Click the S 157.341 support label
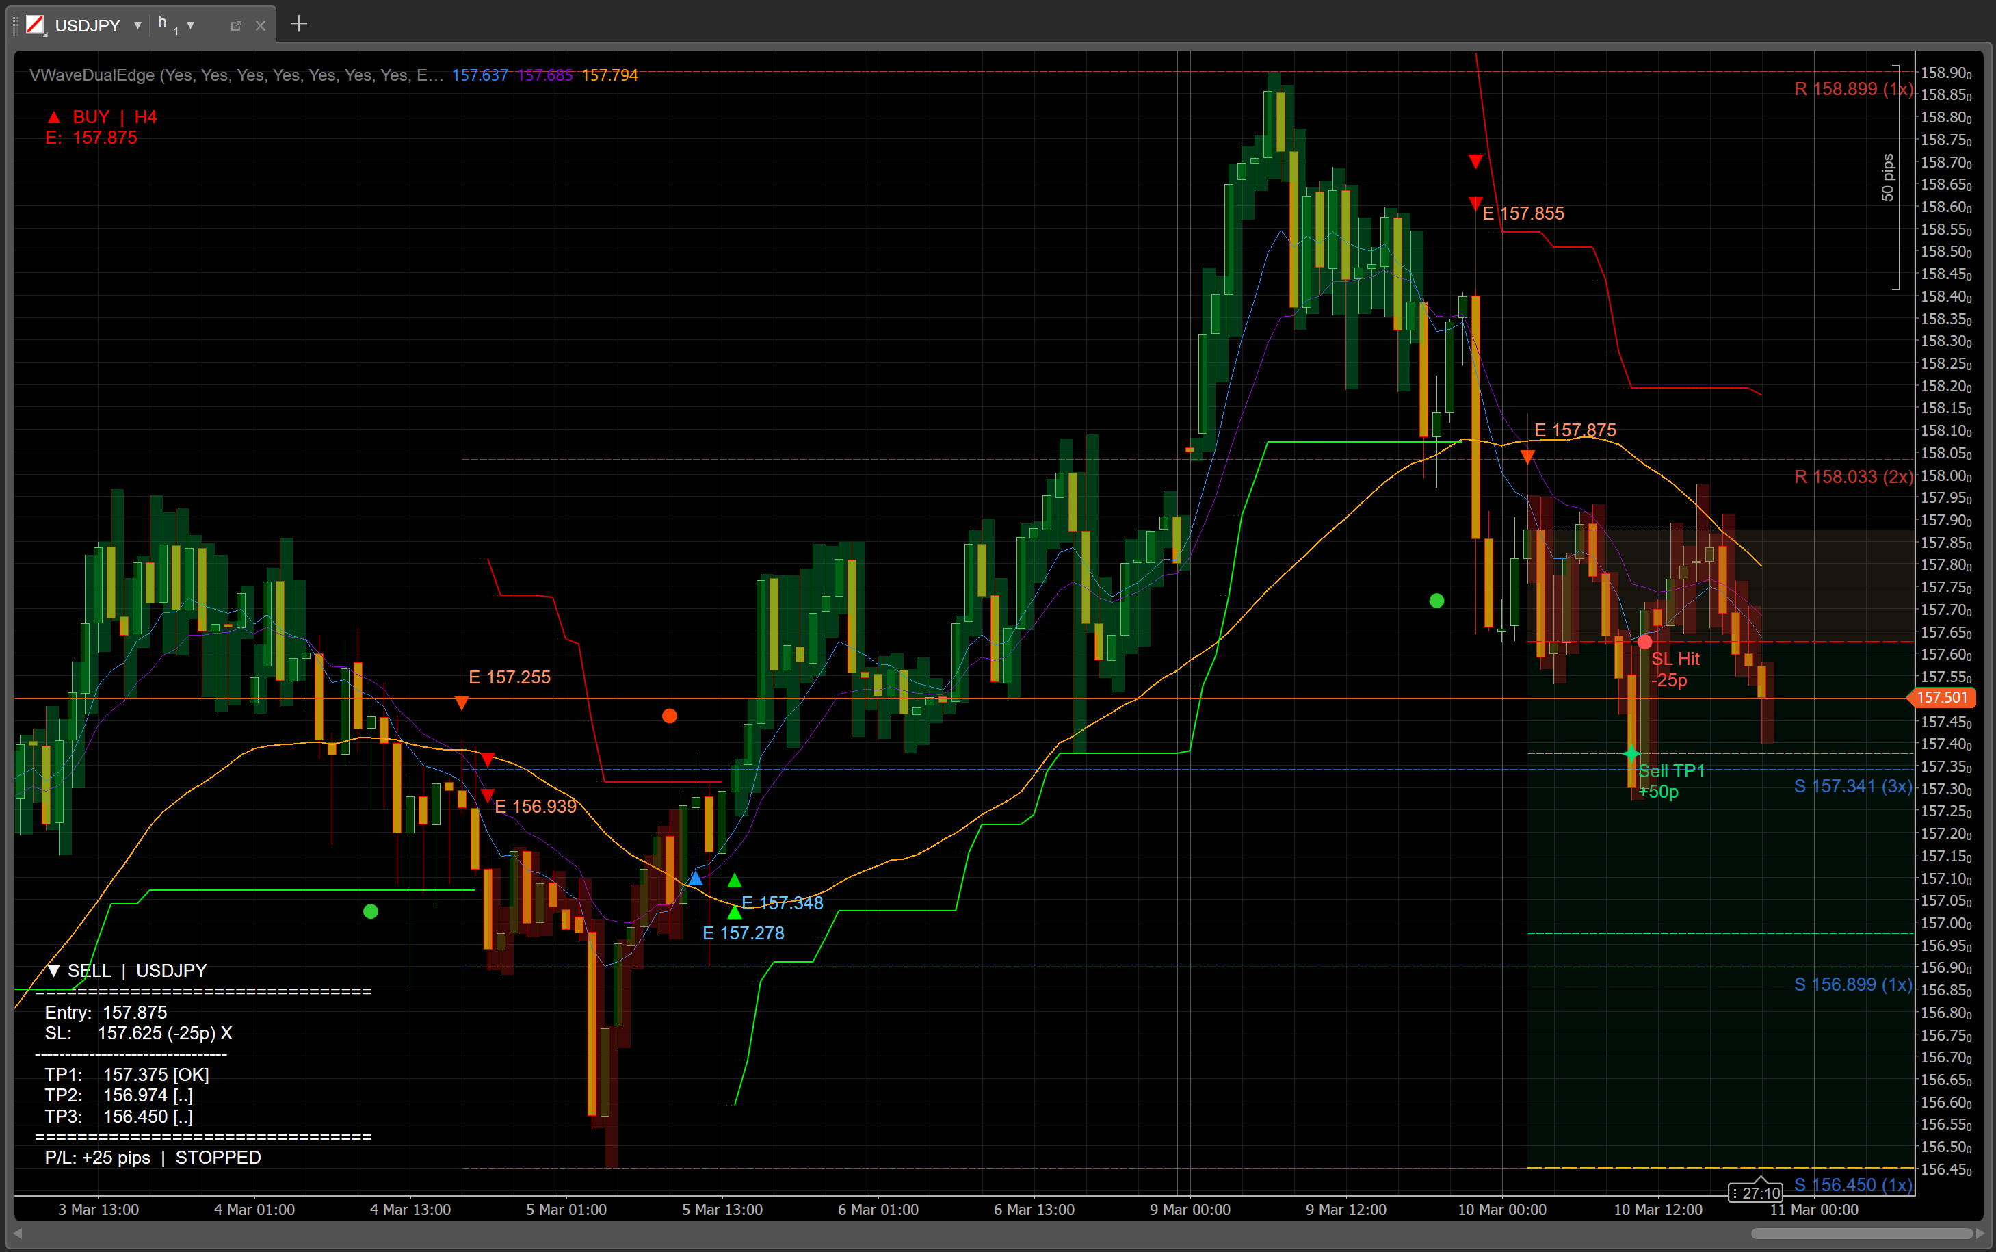Screen dimensions: 1996x1252 point(1853,787)
